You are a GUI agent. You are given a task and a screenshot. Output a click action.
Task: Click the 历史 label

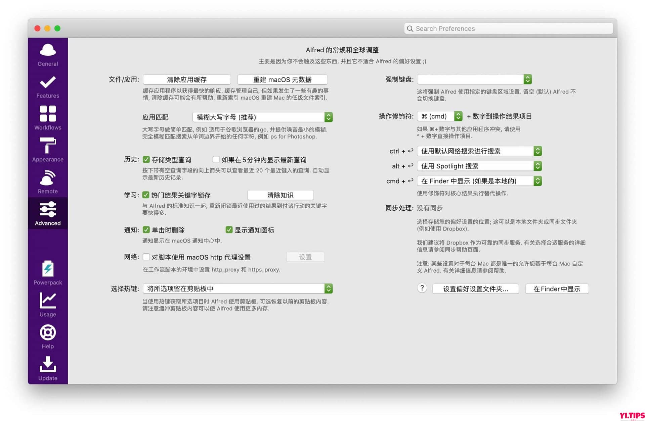(x=131, y=159)
